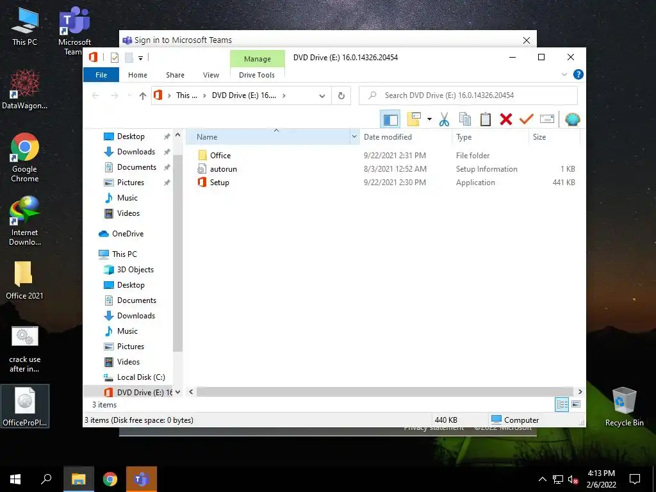Switch to Details view layout icon
Image resolution: width=656 pixels, height=492 pixels.
pyautogui.click(x=562, y=404)
